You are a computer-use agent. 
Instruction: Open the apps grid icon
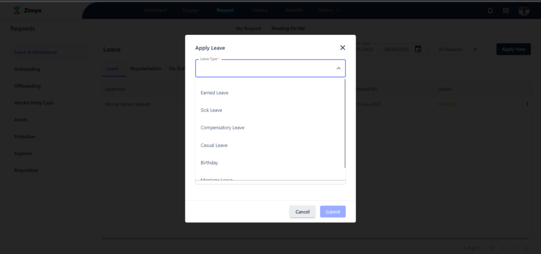tap(506, 11)
